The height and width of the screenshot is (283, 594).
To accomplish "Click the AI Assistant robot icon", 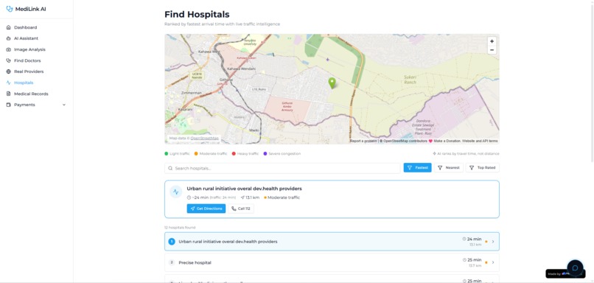I will click(x=8, y=38).
